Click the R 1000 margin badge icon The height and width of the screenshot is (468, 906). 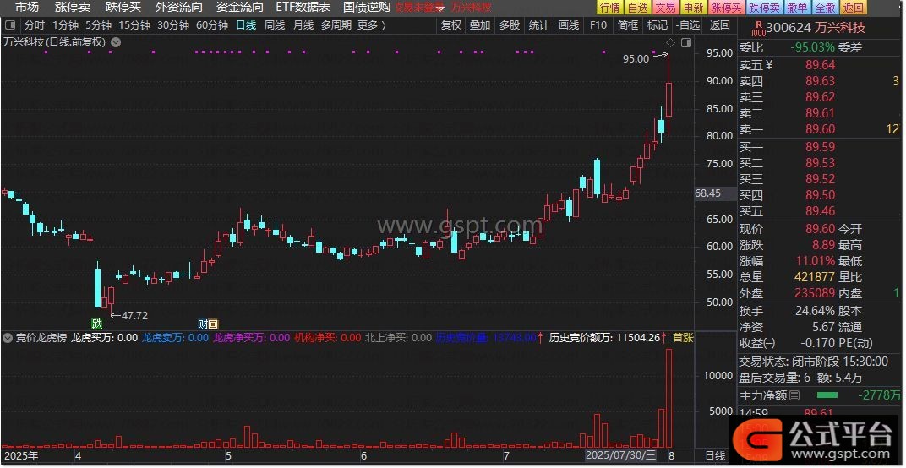coord(758,28)
